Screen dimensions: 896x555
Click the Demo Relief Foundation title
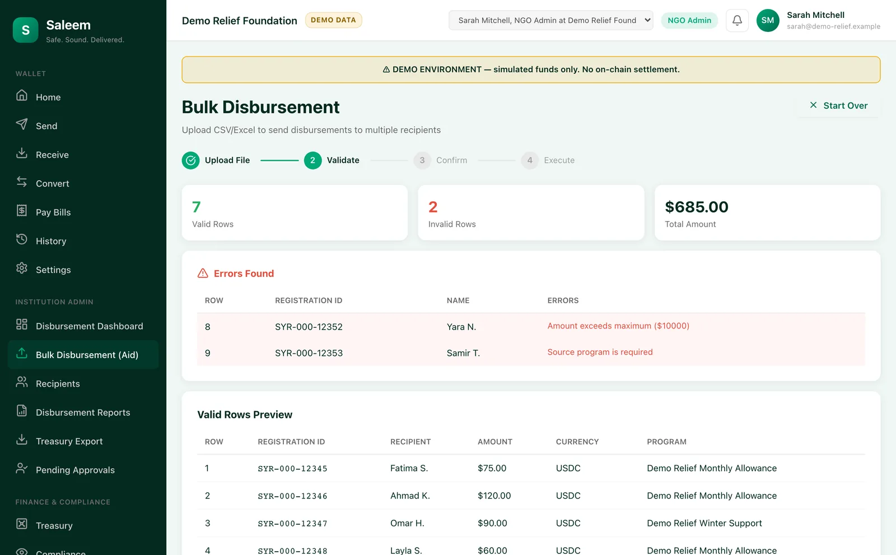(240, 21)
